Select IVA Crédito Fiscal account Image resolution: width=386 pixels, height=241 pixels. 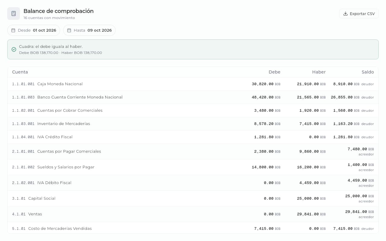pos(193,137)
